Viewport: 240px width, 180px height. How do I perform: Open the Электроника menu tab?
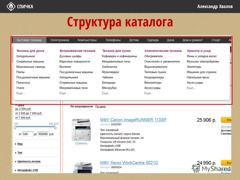click(59, 40)
